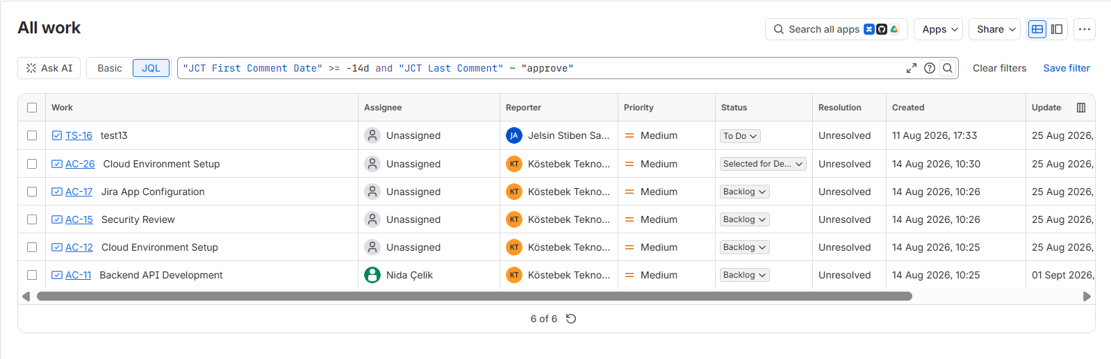1111x359 pixels.
Task: Open the Backlog status dropdown for AC-11
Action: [744, 275]
